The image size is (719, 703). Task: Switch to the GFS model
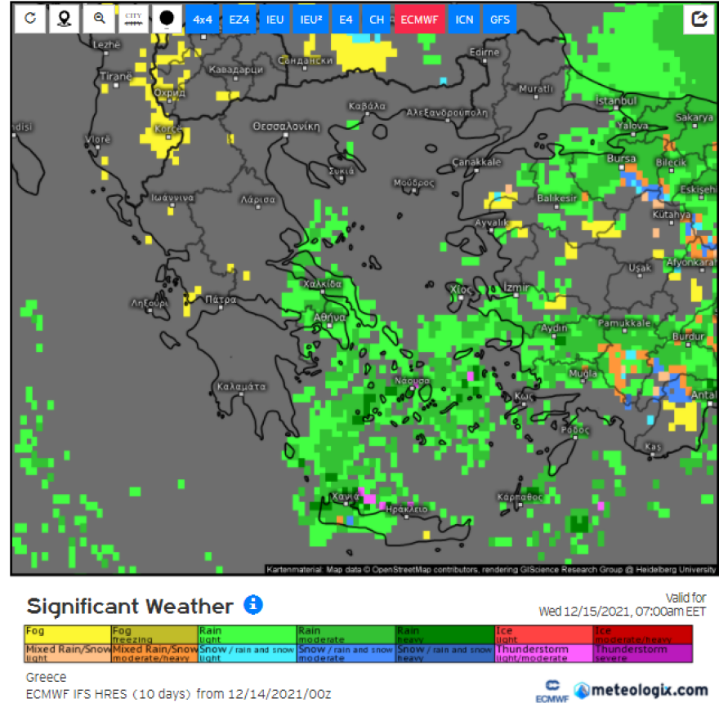tap(498, 20)
